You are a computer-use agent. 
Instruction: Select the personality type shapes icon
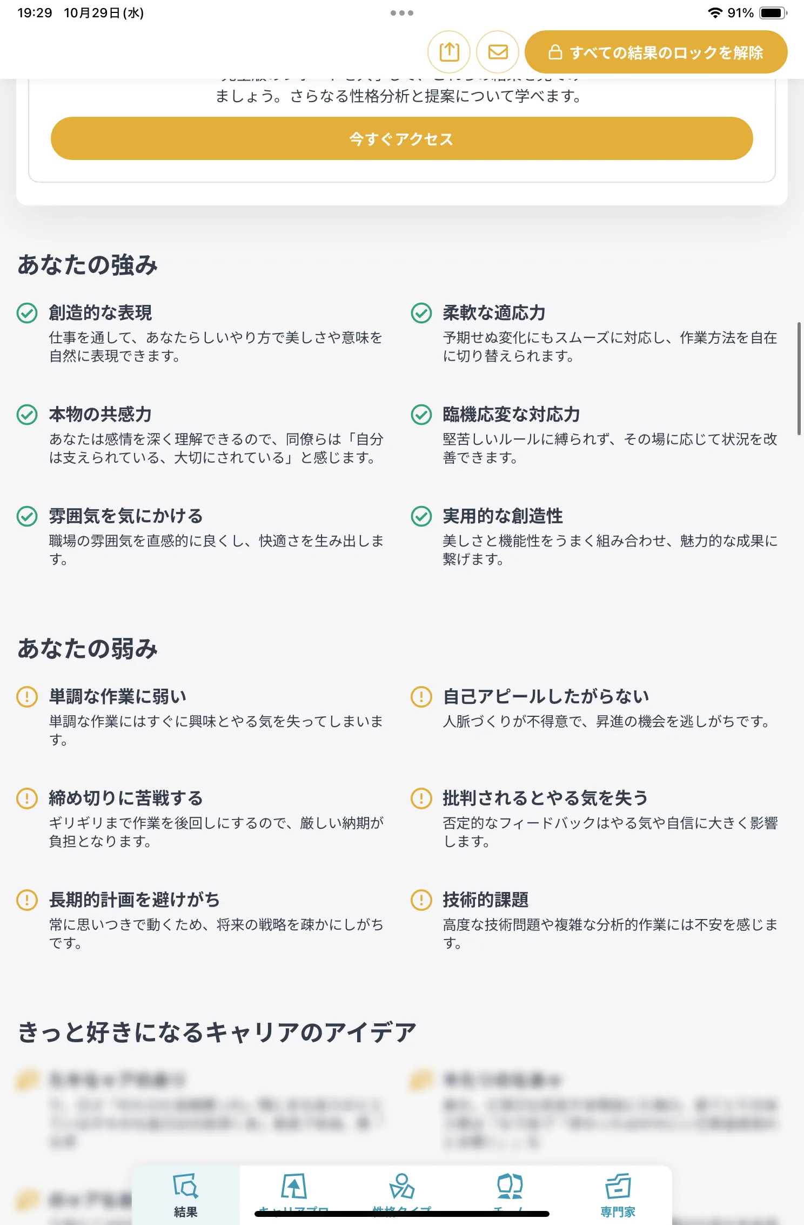401,1187
